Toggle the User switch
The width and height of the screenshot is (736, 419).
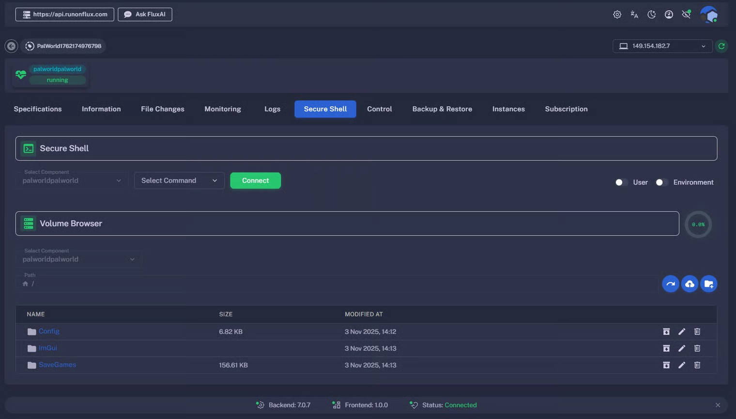pos(621,182)
